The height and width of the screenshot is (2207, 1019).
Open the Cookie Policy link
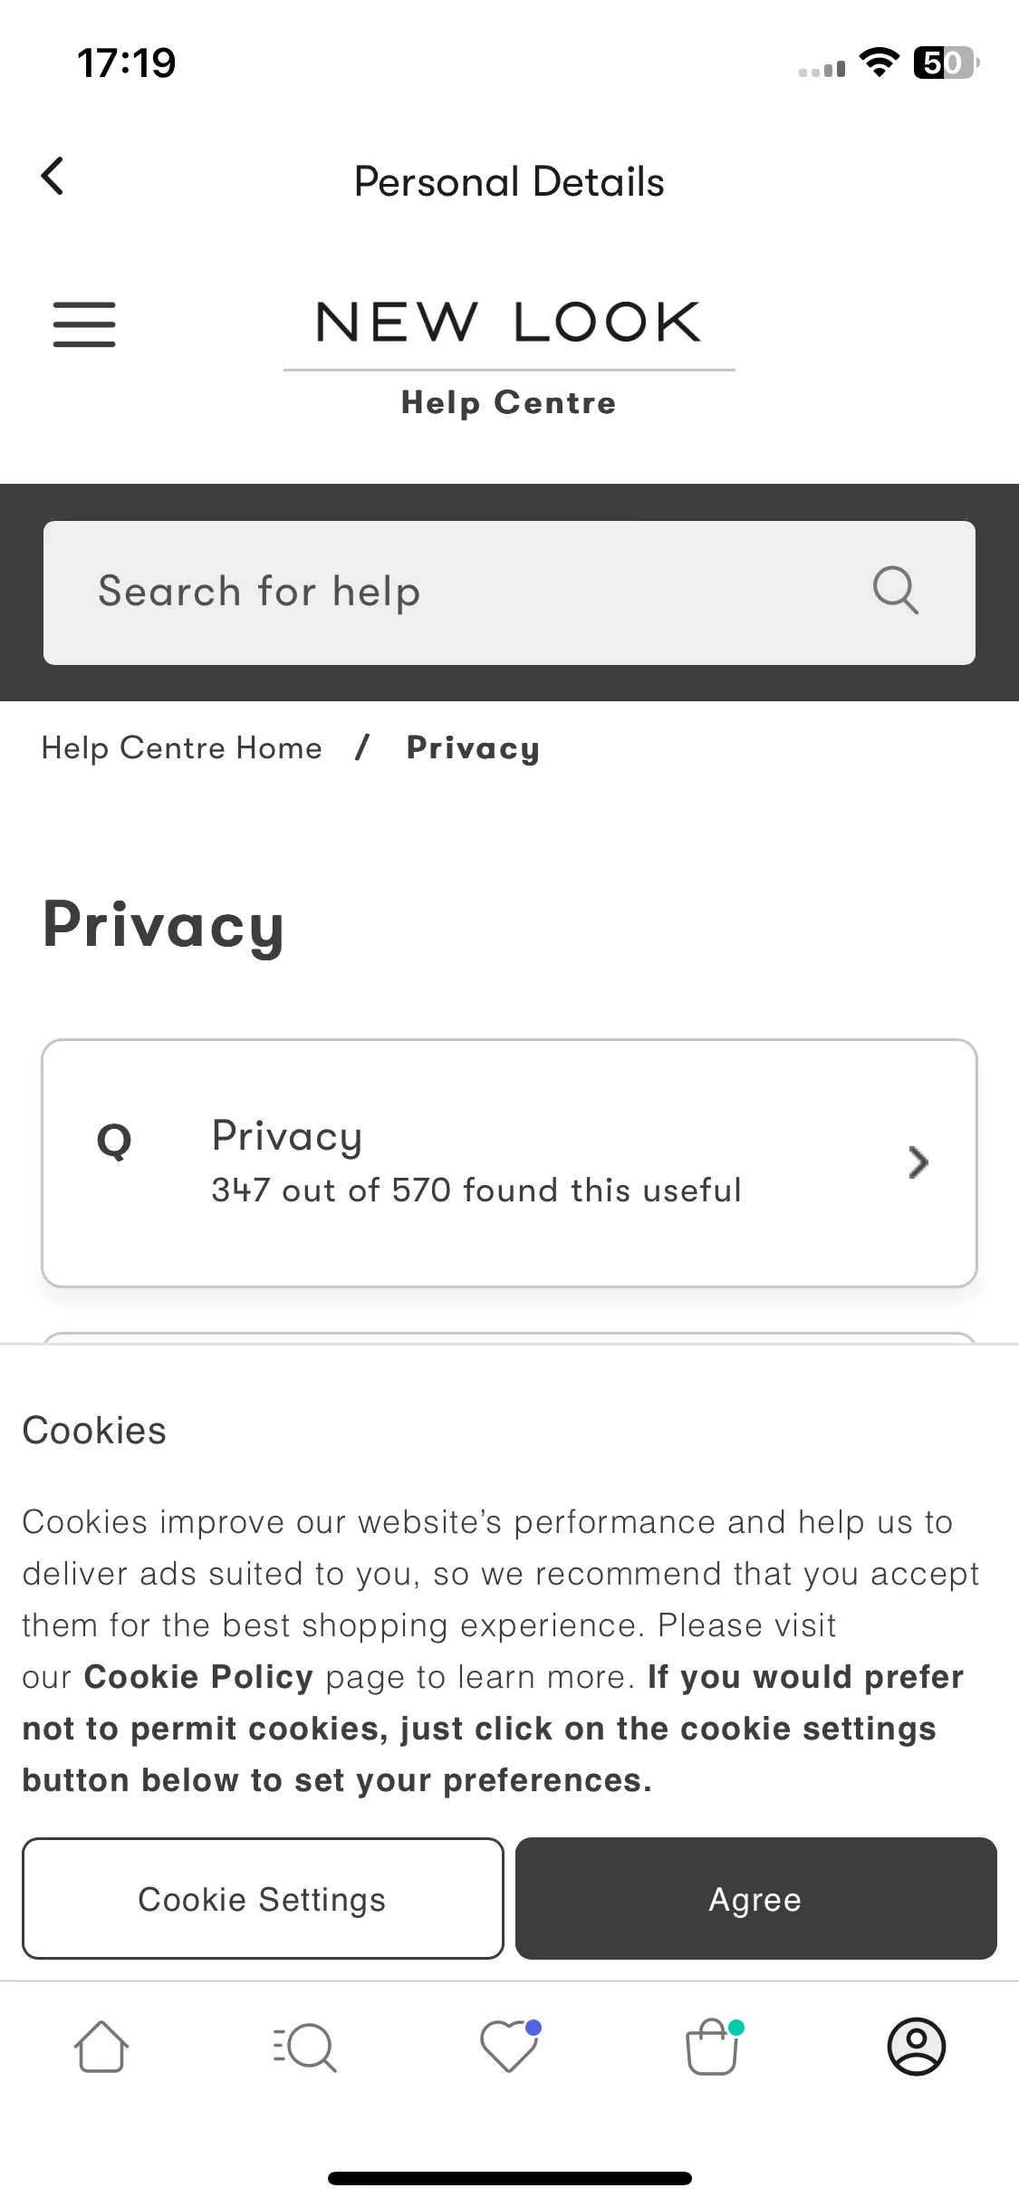pos(198,1677)
